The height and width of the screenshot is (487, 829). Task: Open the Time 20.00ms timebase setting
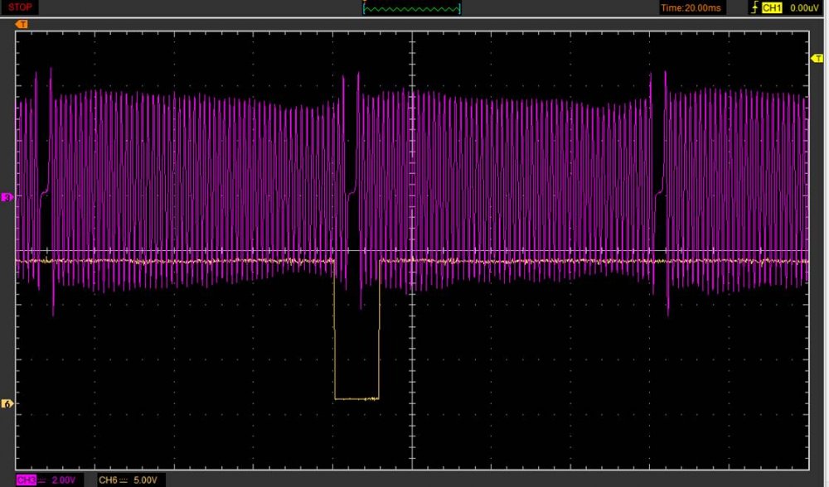pos(690,7)
